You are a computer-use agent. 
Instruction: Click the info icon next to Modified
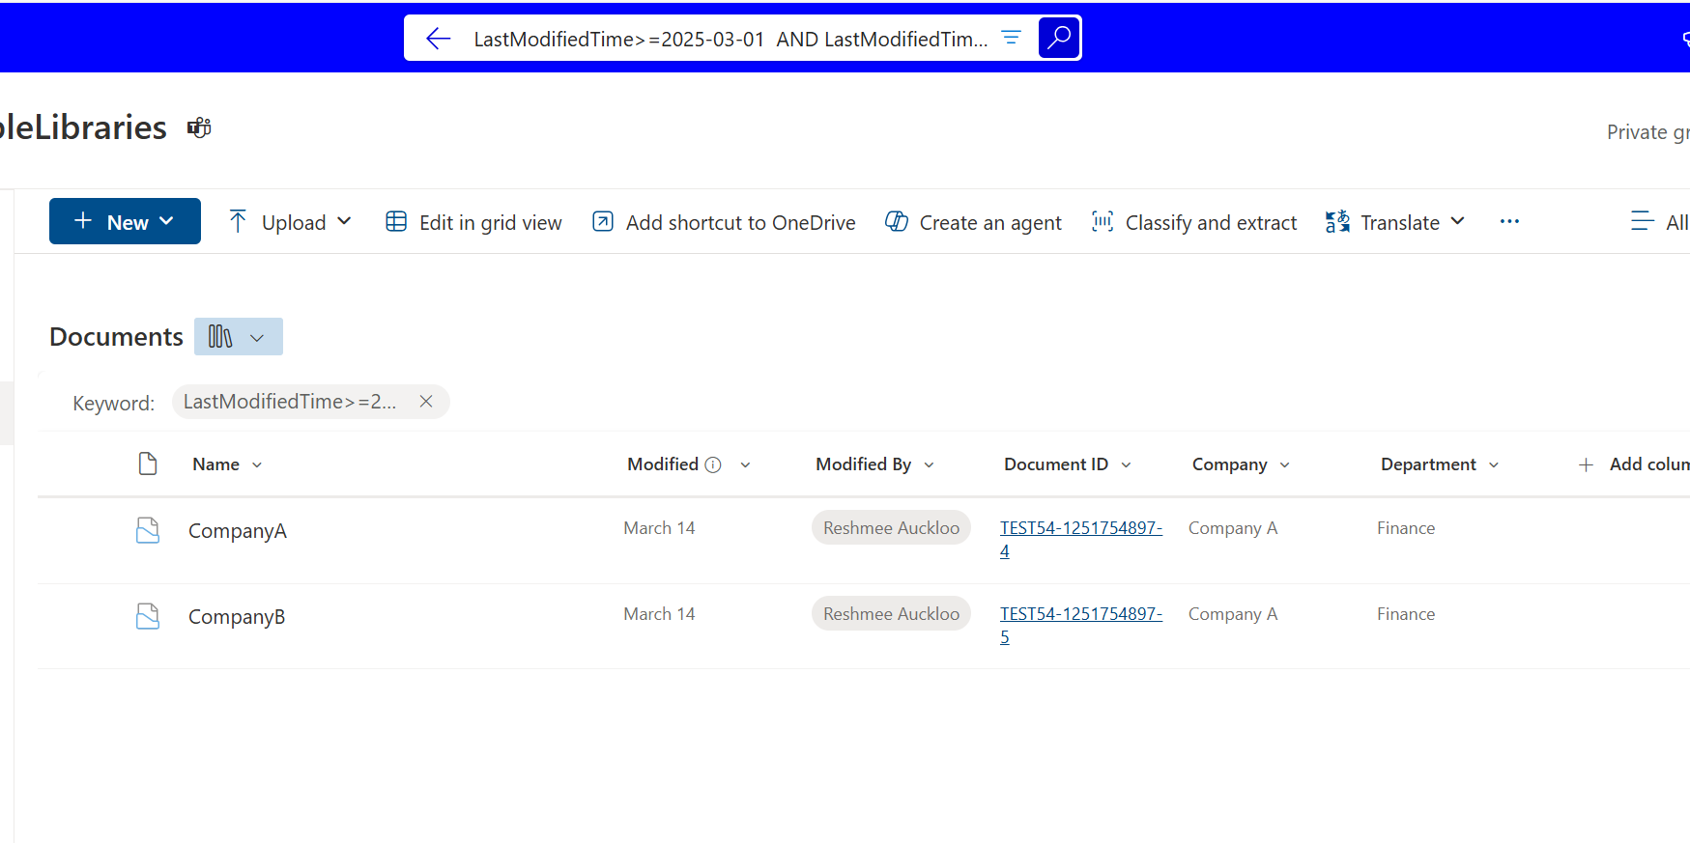(713, 464)
